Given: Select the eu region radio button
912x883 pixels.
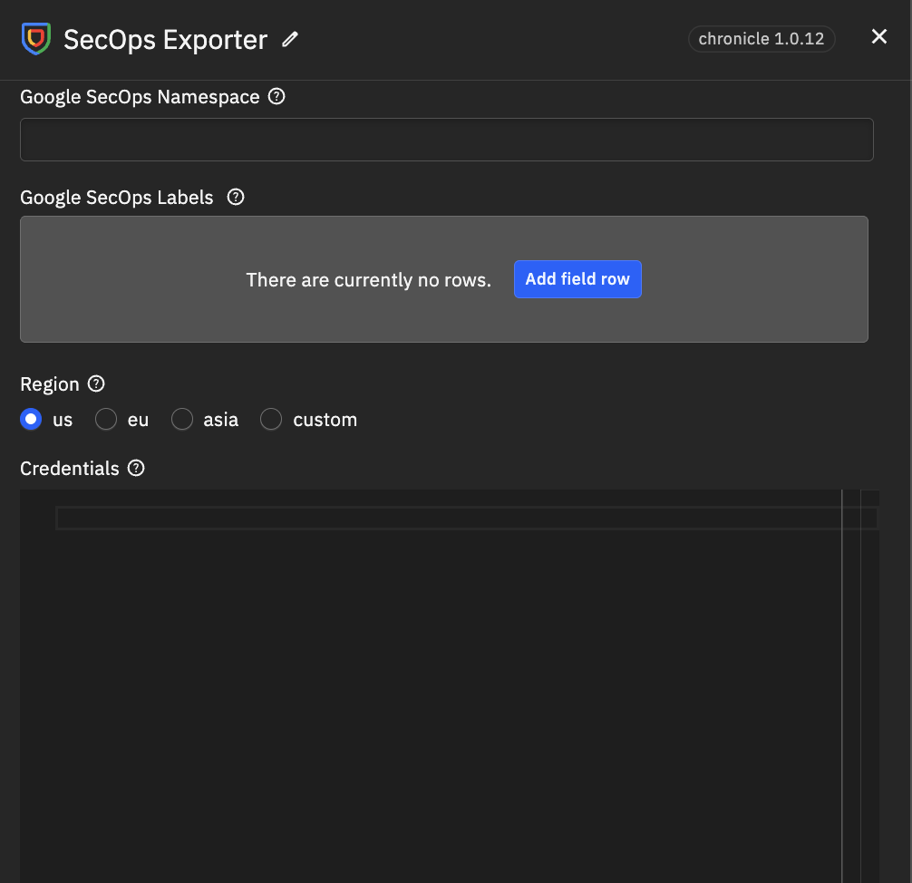Looking at the screenshot, I should pos(106,419).
